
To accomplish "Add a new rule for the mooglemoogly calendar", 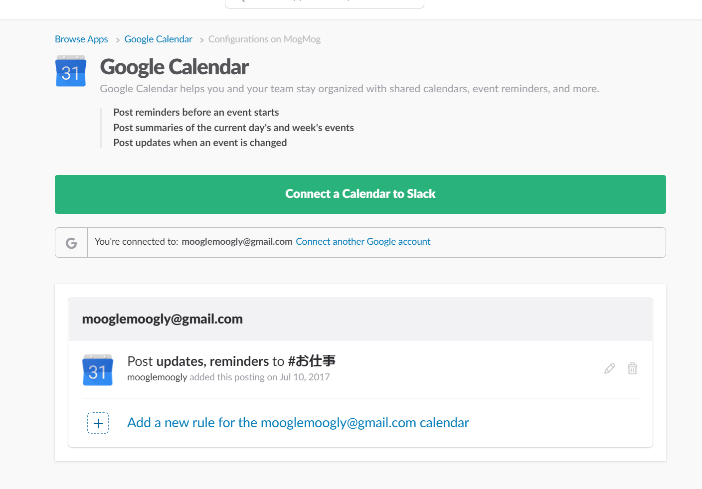I will [x=298, y=423].
